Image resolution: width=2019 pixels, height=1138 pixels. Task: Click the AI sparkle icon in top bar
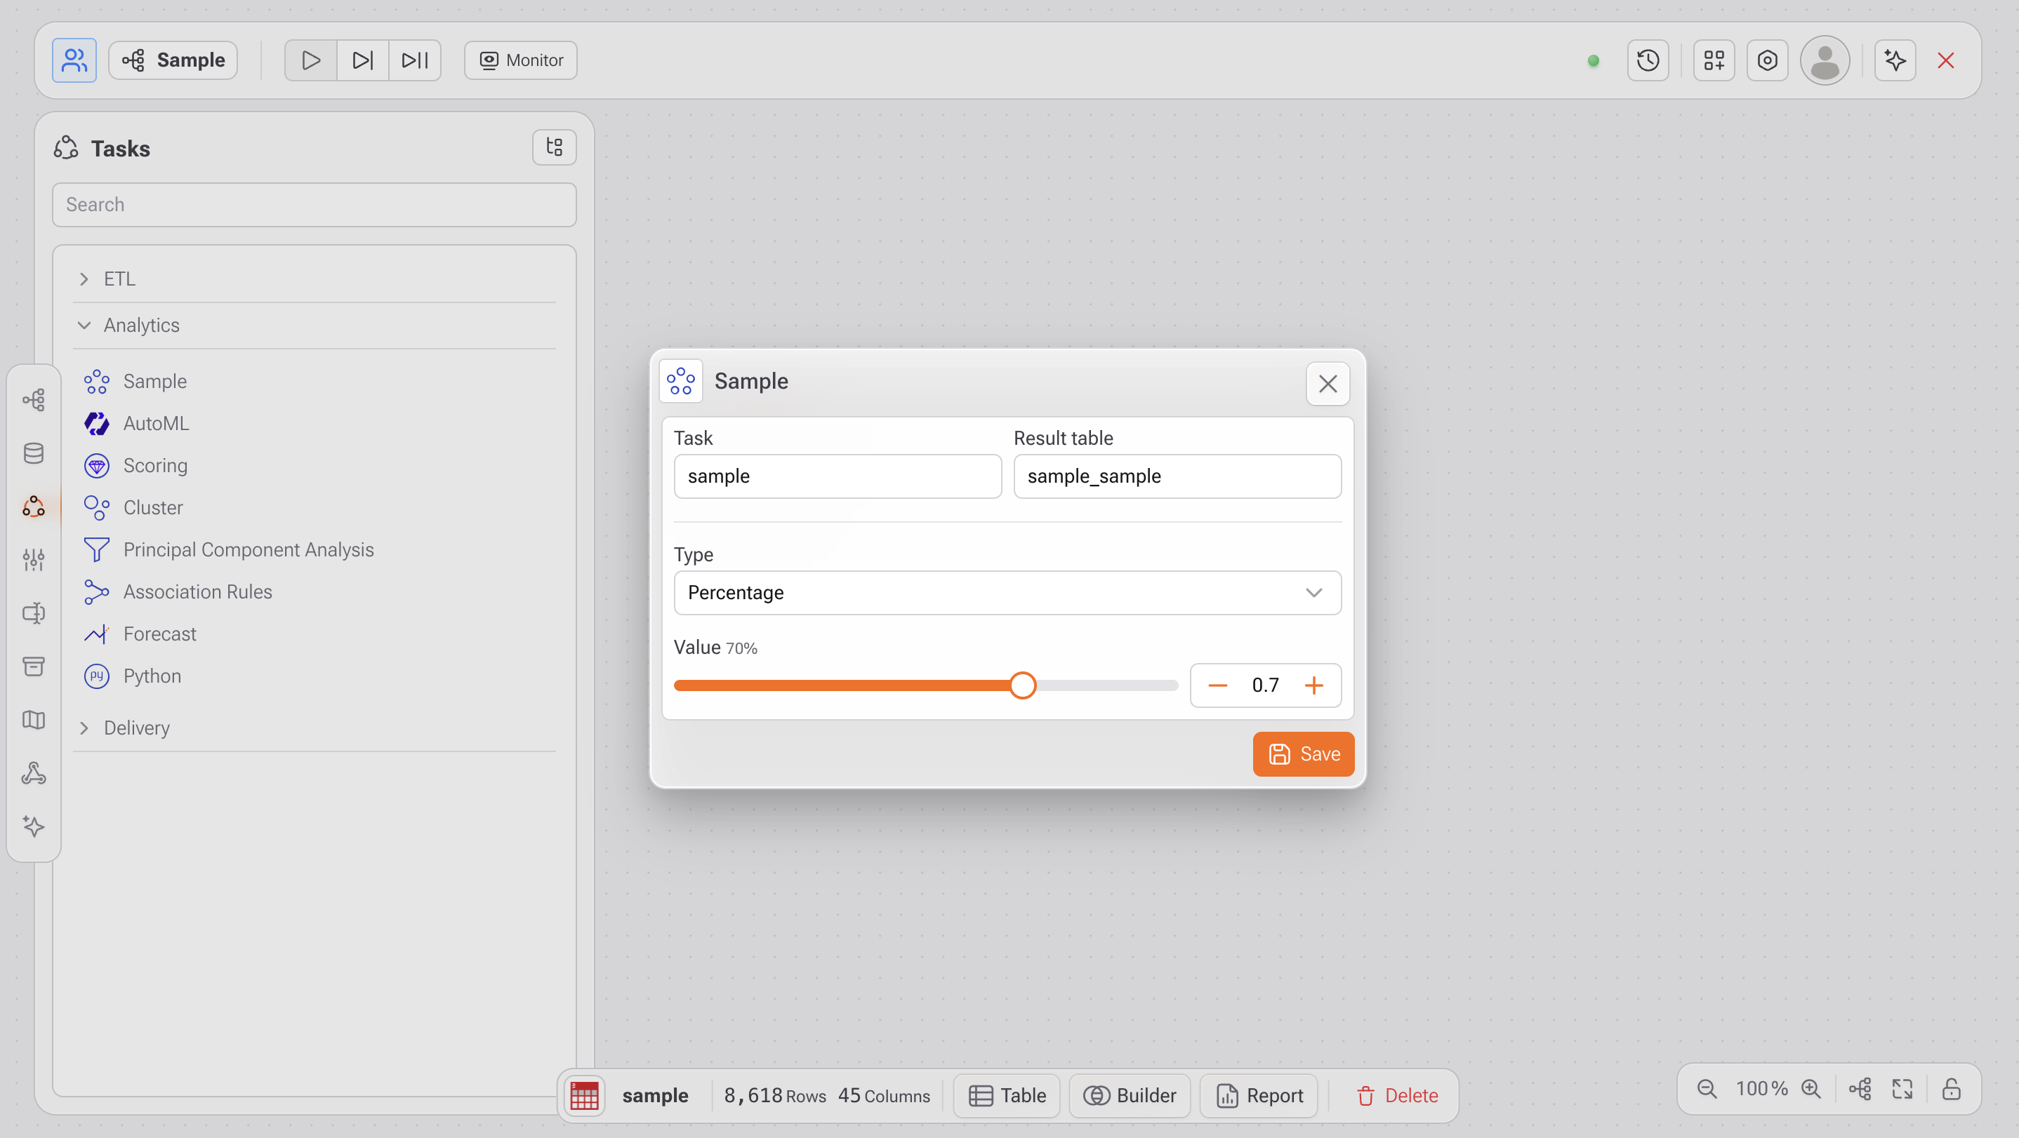(x=1894, y=60)
